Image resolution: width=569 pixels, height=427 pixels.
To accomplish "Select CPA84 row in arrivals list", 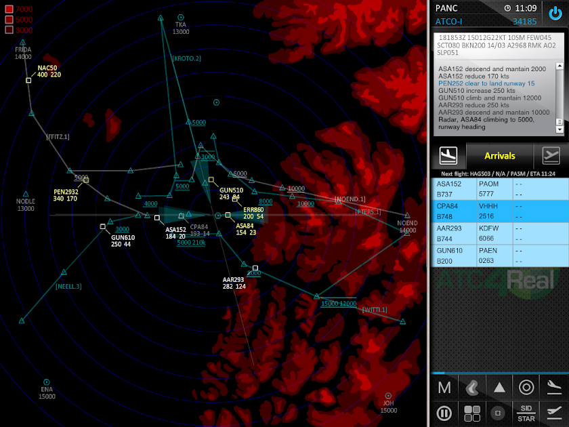I will 500,211.
